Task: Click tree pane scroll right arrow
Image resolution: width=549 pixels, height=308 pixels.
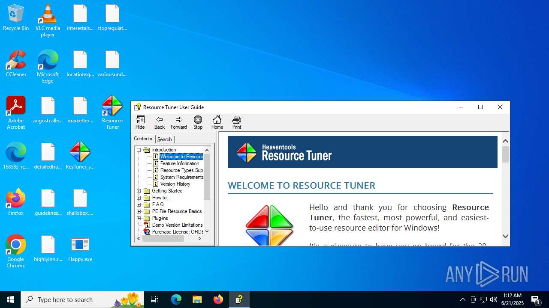Action: [200, 238]
